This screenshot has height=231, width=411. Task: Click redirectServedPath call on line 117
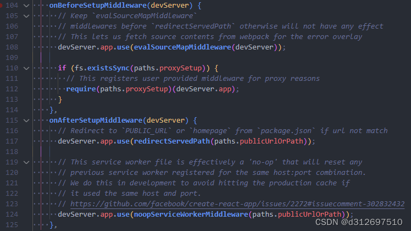pos(172,141)
